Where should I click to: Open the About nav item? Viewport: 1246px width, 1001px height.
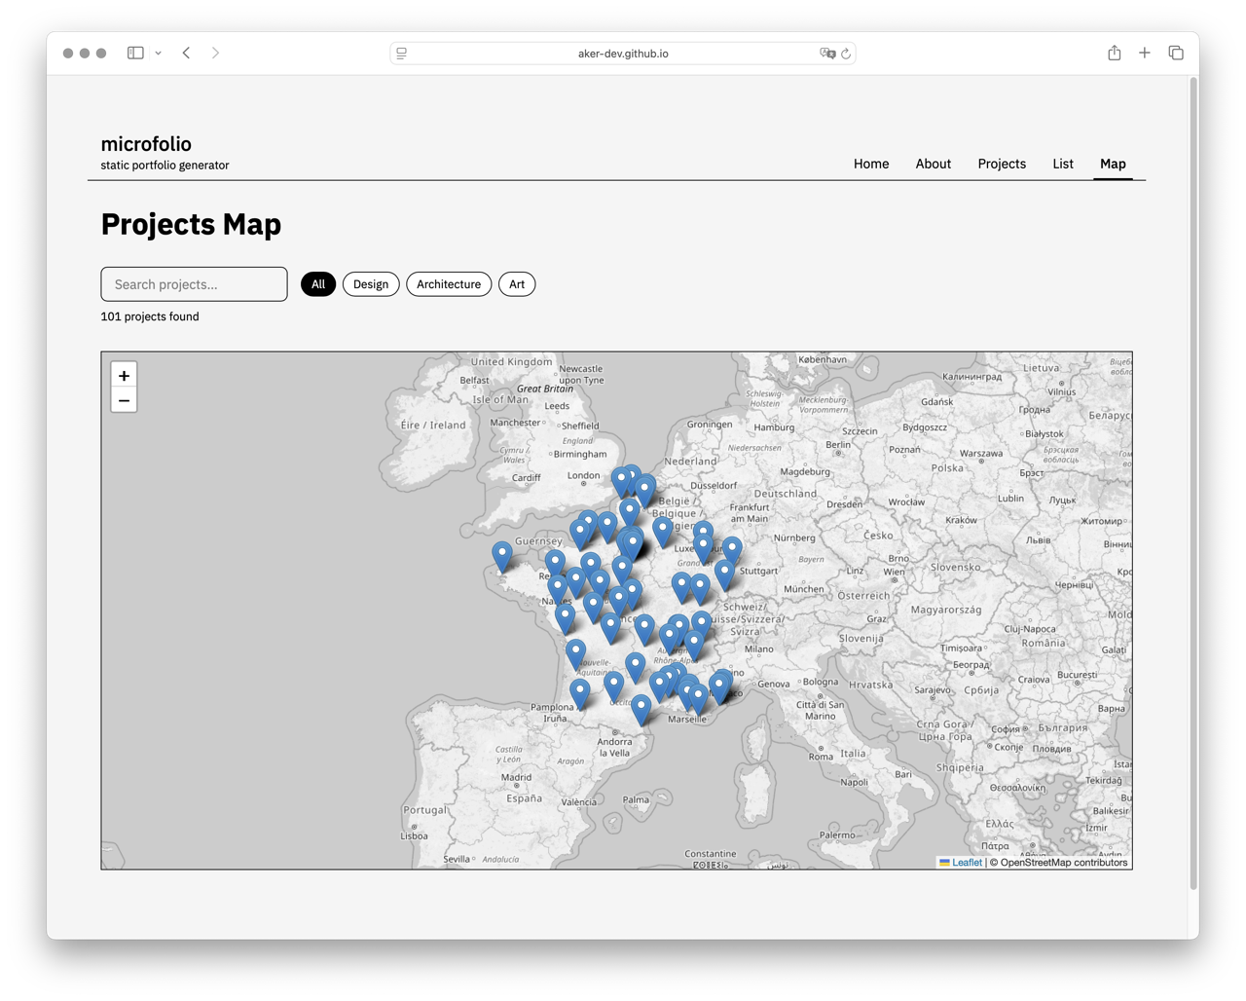point(933,164)
